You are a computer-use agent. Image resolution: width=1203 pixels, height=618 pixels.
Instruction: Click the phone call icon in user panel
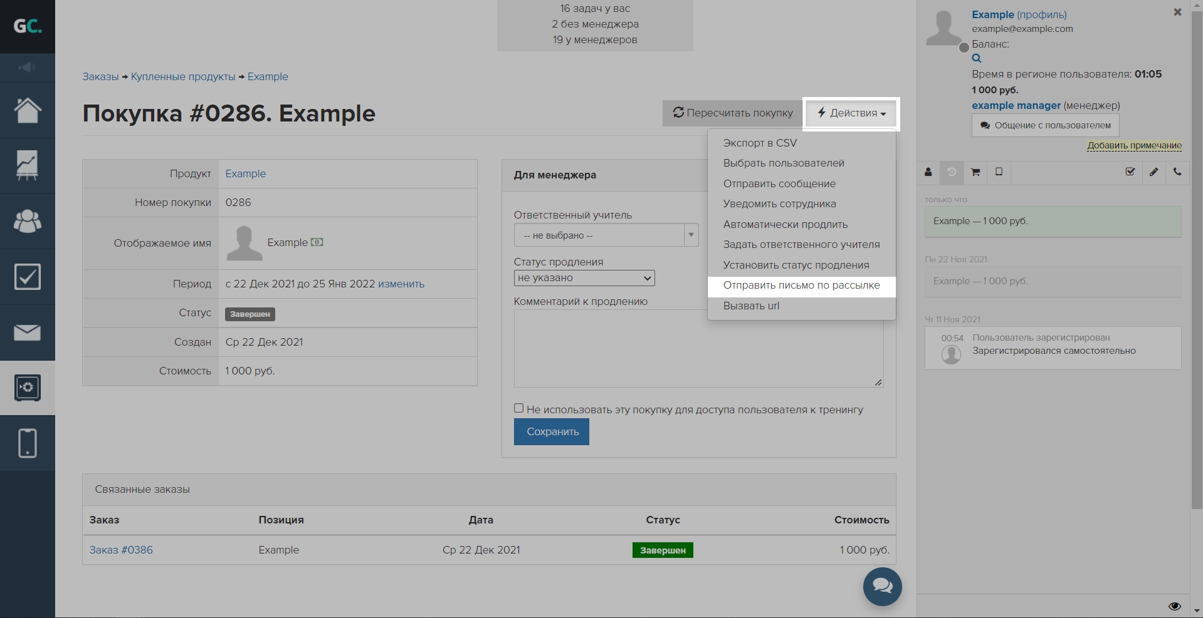pos(1177,172)
